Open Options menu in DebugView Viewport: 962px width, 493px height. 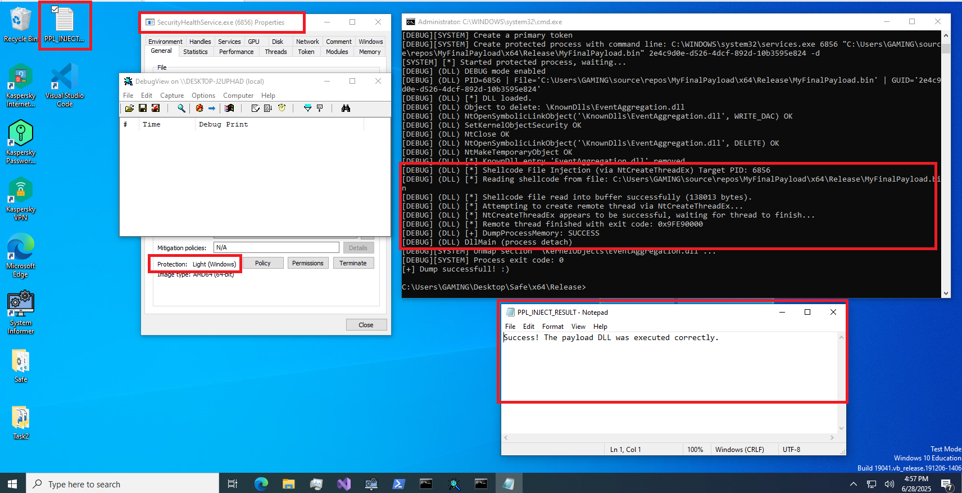pos(203,96)
